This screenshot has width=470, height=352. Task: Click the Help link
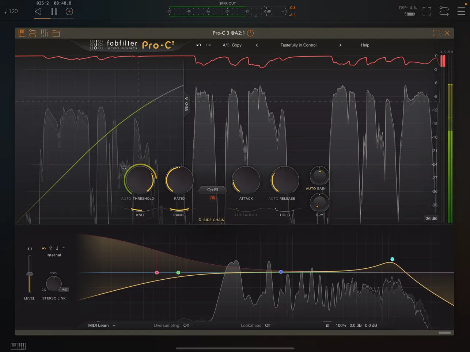(365, 45)
